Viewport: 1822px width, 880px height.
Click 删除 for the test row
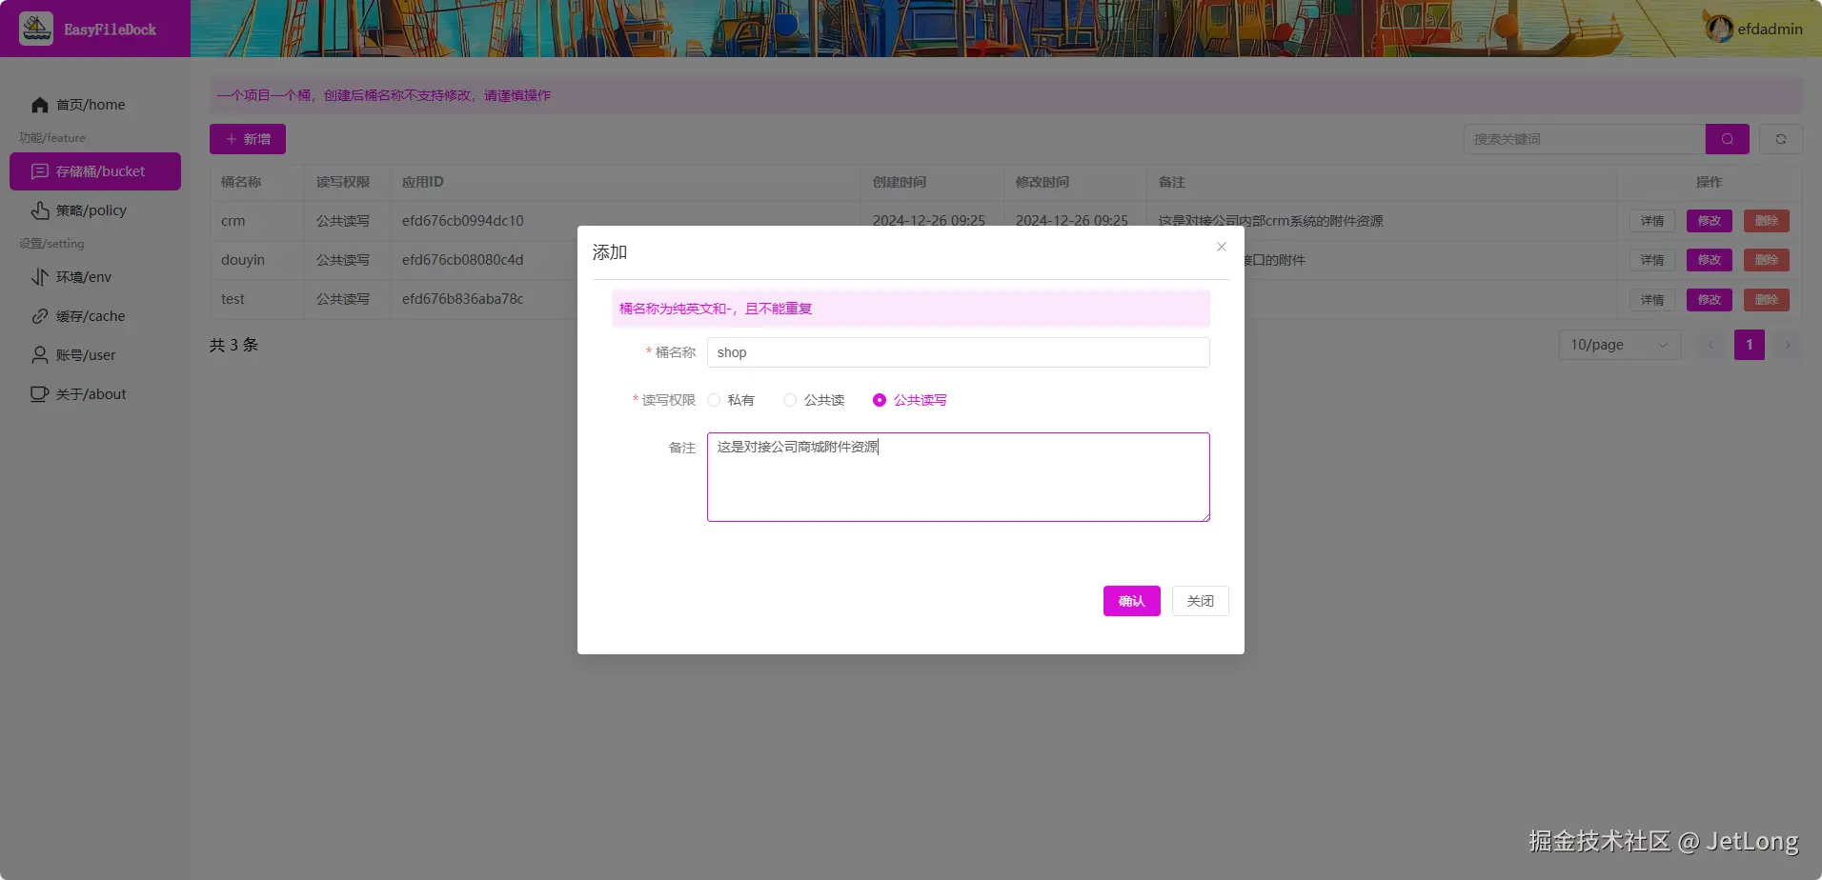point(1767,300)
